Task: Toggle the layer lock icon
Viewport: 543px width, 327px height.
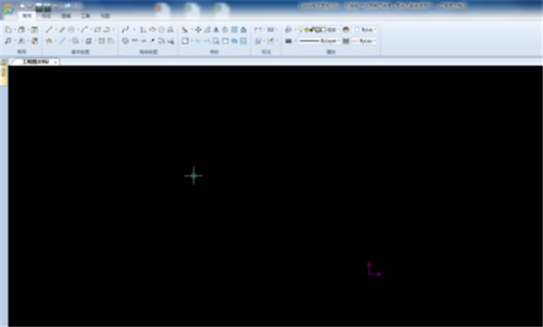Action: coord(311,30)
